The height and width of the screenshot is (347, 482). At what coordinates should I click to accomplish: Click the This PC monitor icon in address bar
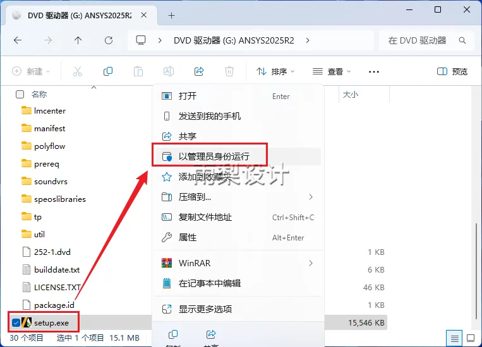(141, 40)
